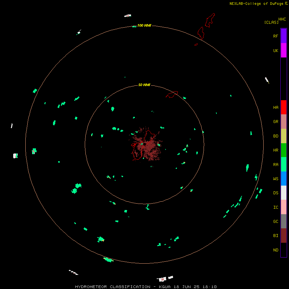Click the '18 JUN 25' date stamp
Viewport: 289px width, 289px height.
click(x=187, y=287)
